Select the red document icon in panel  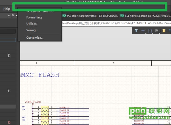tap(9, 122)
